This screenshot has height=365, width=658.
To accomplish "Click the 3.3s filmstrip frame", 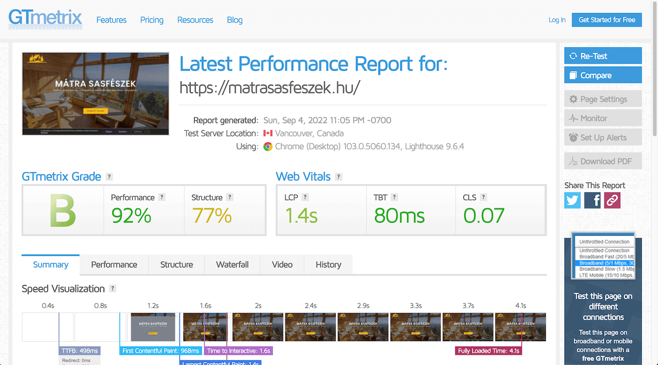I will 416,327.
